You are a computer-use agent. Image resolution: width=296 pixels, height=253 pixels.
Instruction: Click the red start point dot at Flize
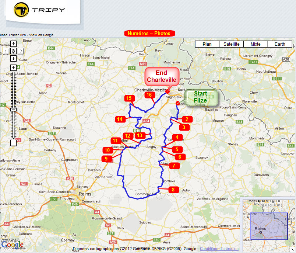tap(178, 103)
